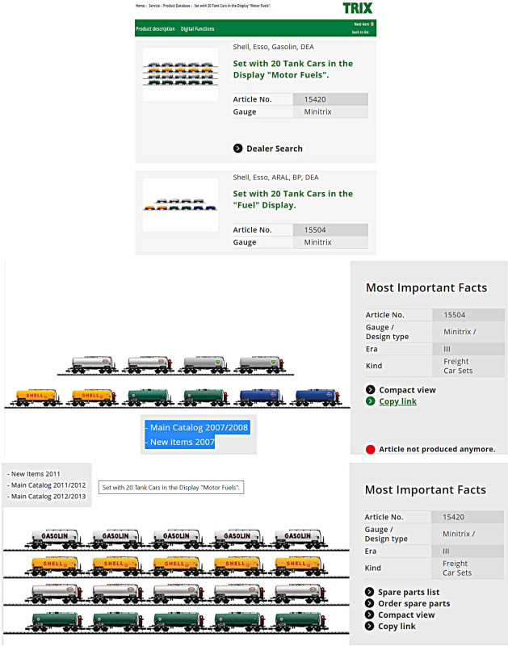The image size is (508, 646).
Task: Open the 'Motor Fuels' set title link
Action: coord(293,69)
